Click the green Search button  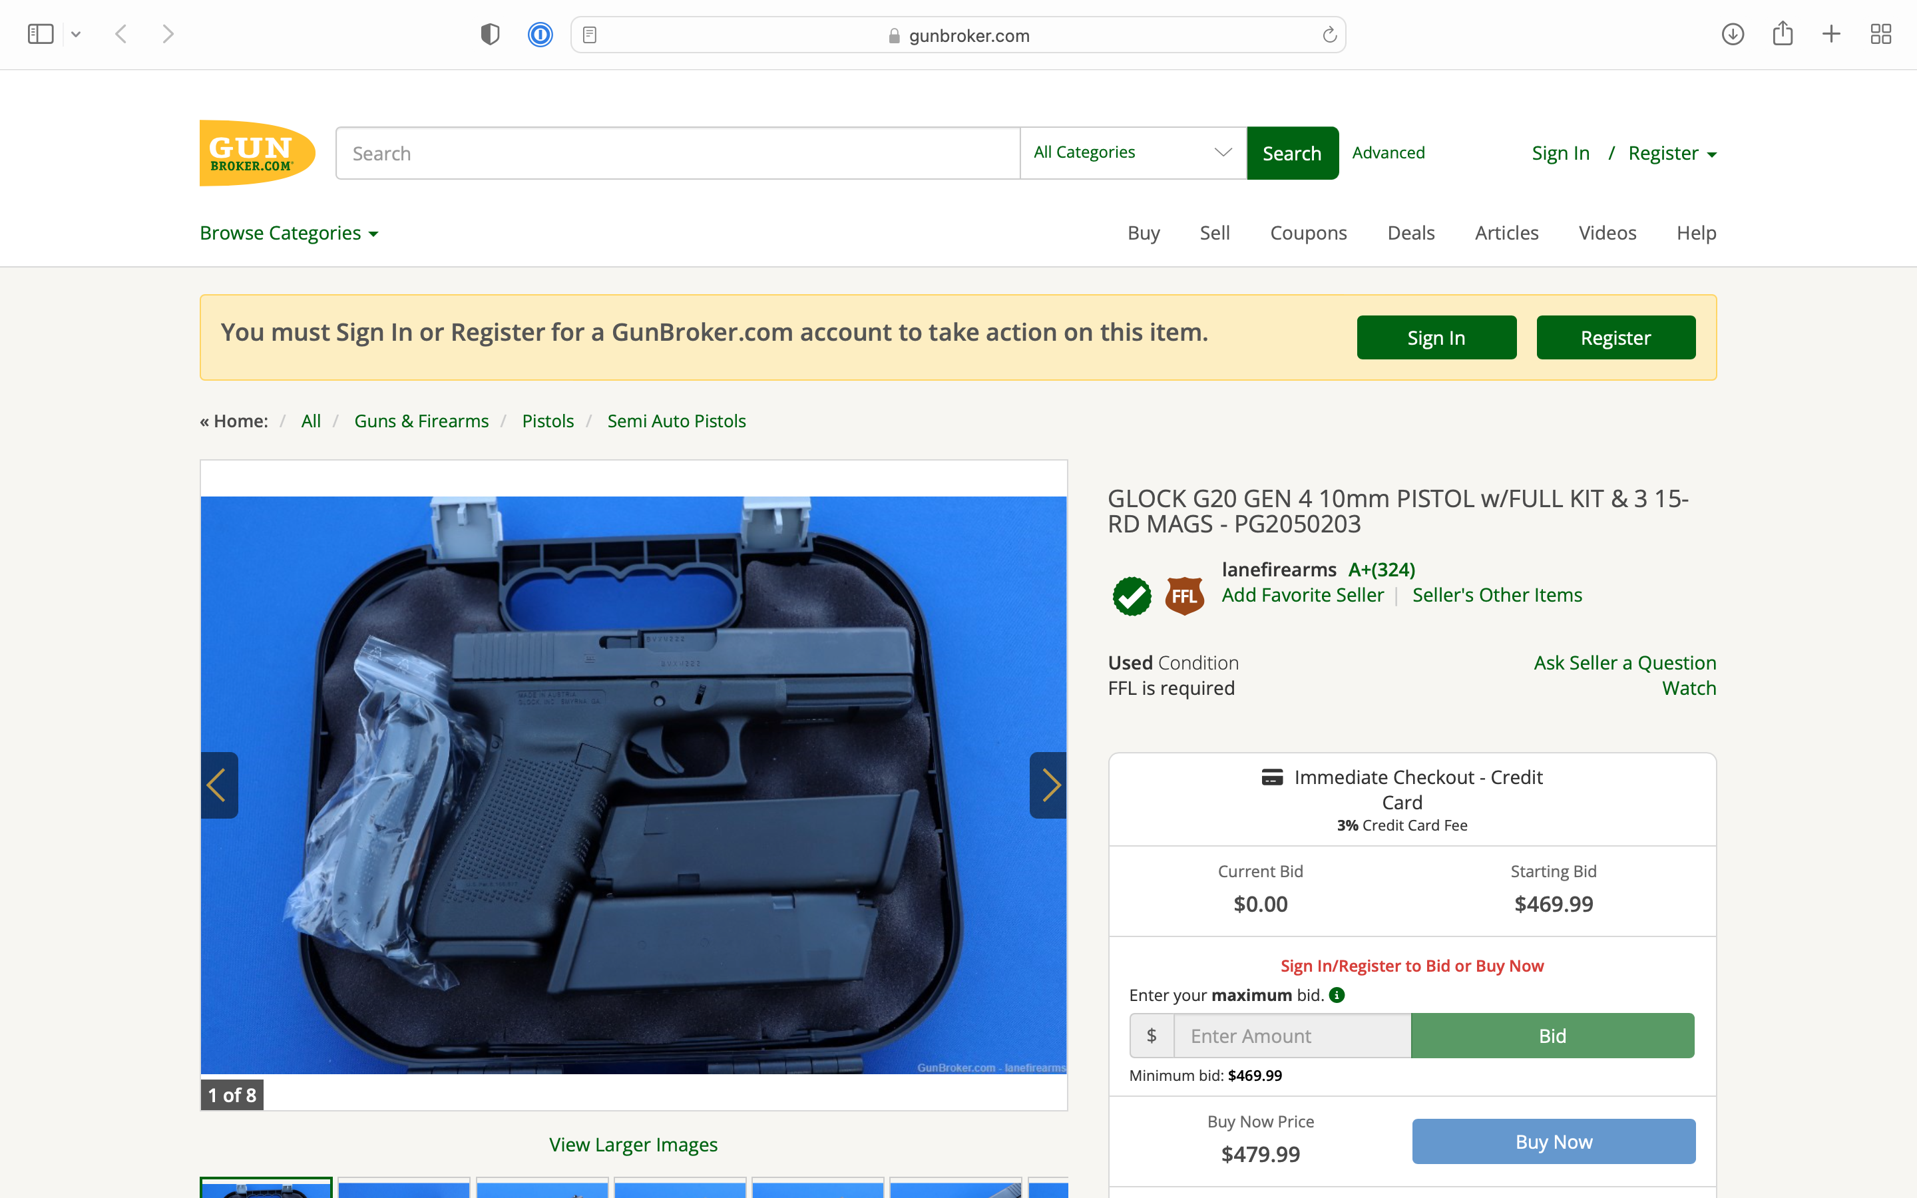pos(1292,153)
